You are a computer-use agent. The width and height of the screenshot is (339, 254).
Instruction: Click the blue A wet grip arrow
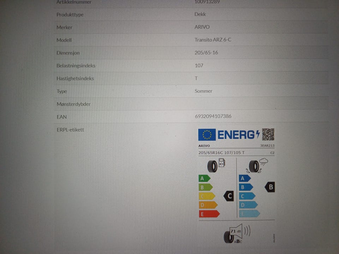tap(245, 179)
